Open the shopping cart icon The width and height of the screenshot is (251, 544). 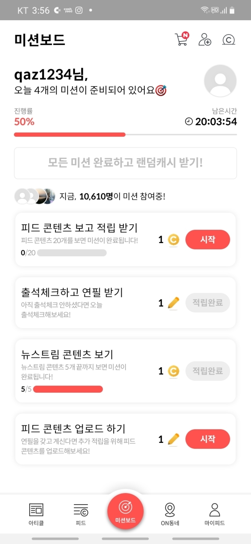pos(181,39)
